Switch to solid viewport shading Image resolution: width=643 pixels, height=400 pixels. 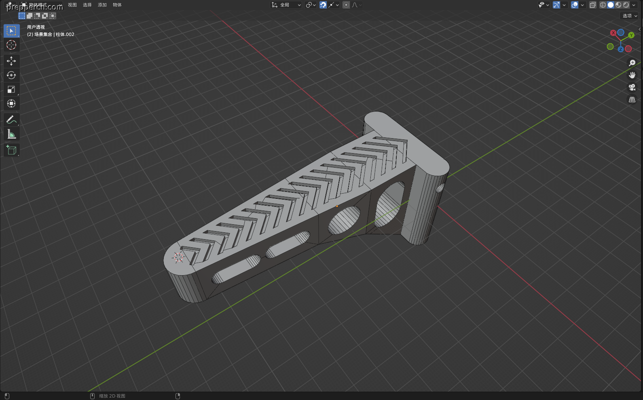coord(611,5)
